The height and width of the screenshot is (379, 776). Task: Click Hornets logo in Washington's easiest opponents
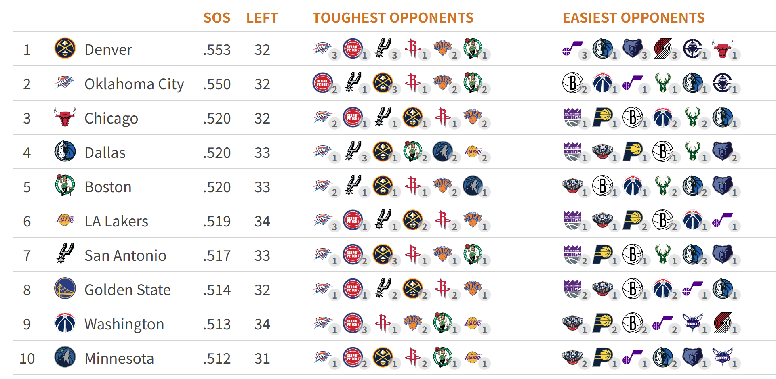click(692, 323)
